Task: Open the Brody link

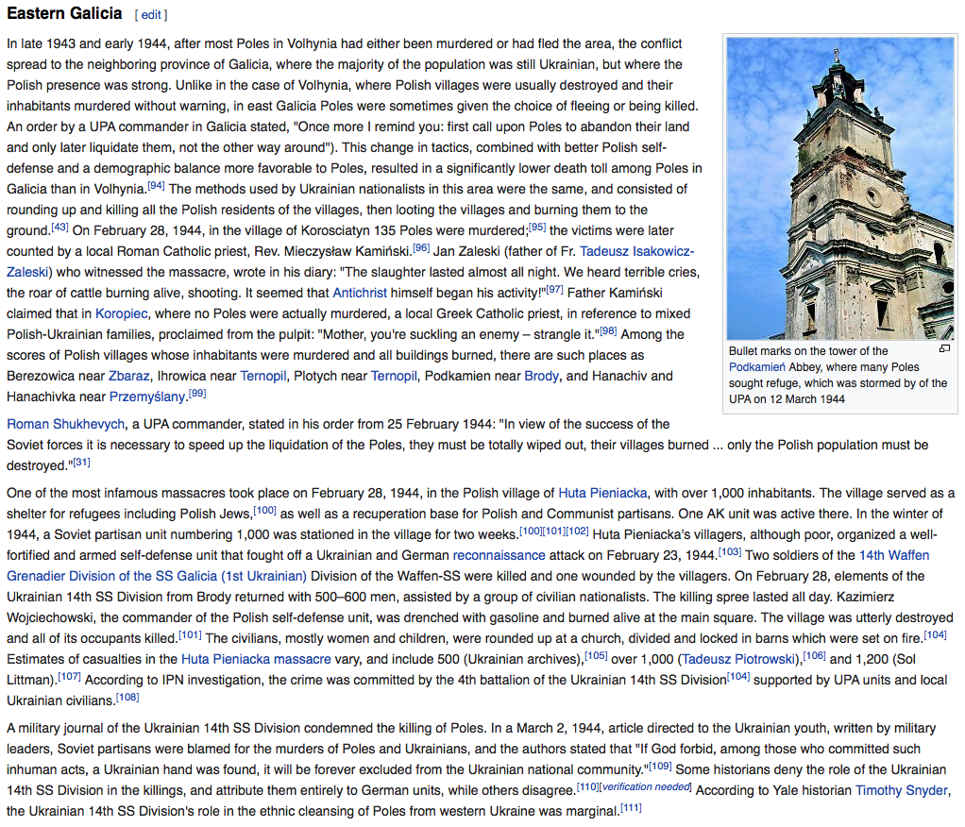Action: pyautogui.click(x=541, y=376)
